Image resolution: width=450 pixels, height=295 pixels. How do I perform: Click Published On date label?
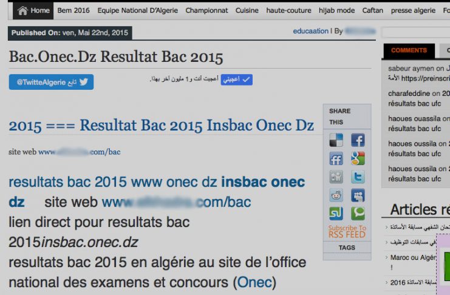[x=70, y=33]
